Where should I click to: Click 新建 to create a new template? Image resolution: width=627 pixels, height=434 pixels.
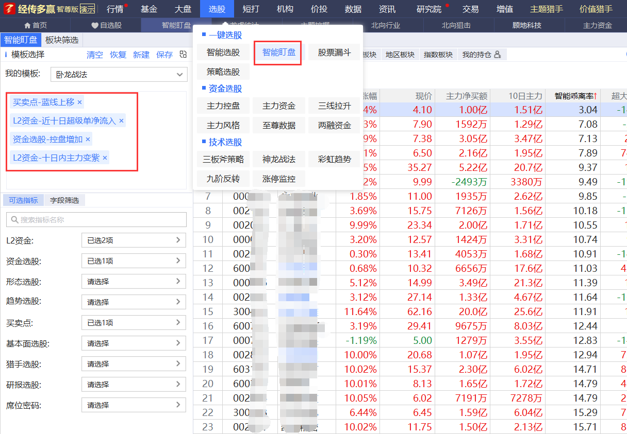tap(141, 55)
